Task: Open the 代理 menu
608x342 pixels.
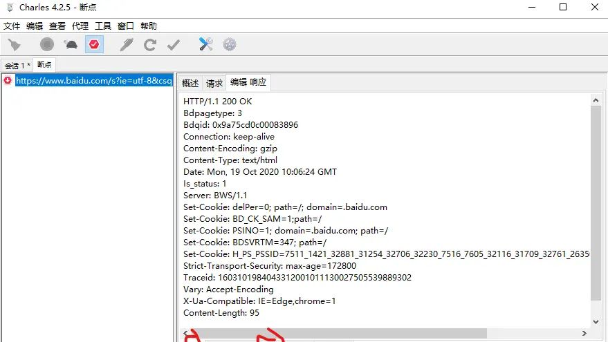Action: tap(80, 26)
